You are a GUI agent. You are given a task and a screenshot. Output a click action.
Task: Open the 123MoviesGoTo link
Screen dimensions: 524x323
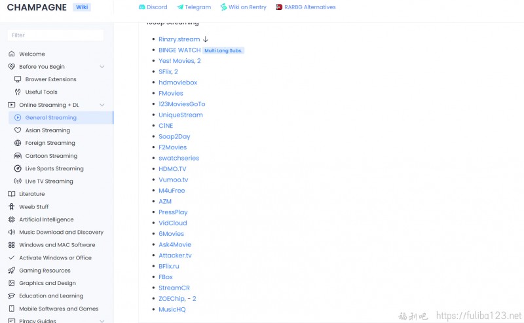(x=182, y=104)
